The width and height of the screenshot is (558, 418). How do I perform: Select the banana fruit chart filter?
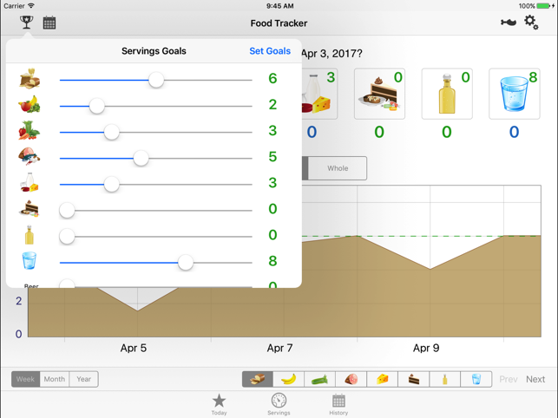289,379
